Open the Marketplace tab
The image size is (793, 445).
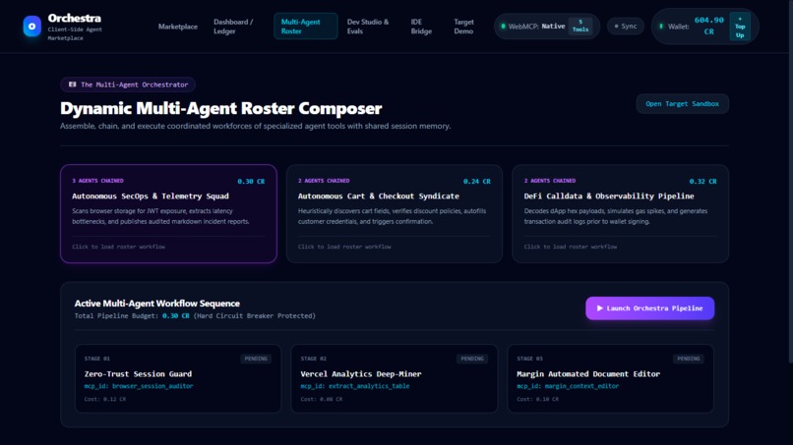[178, 27]
